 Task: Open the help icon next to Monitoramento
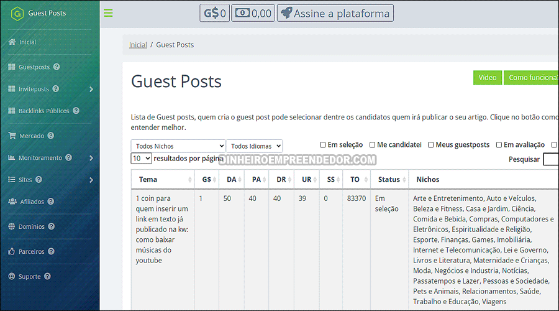[x=68, y=157]
